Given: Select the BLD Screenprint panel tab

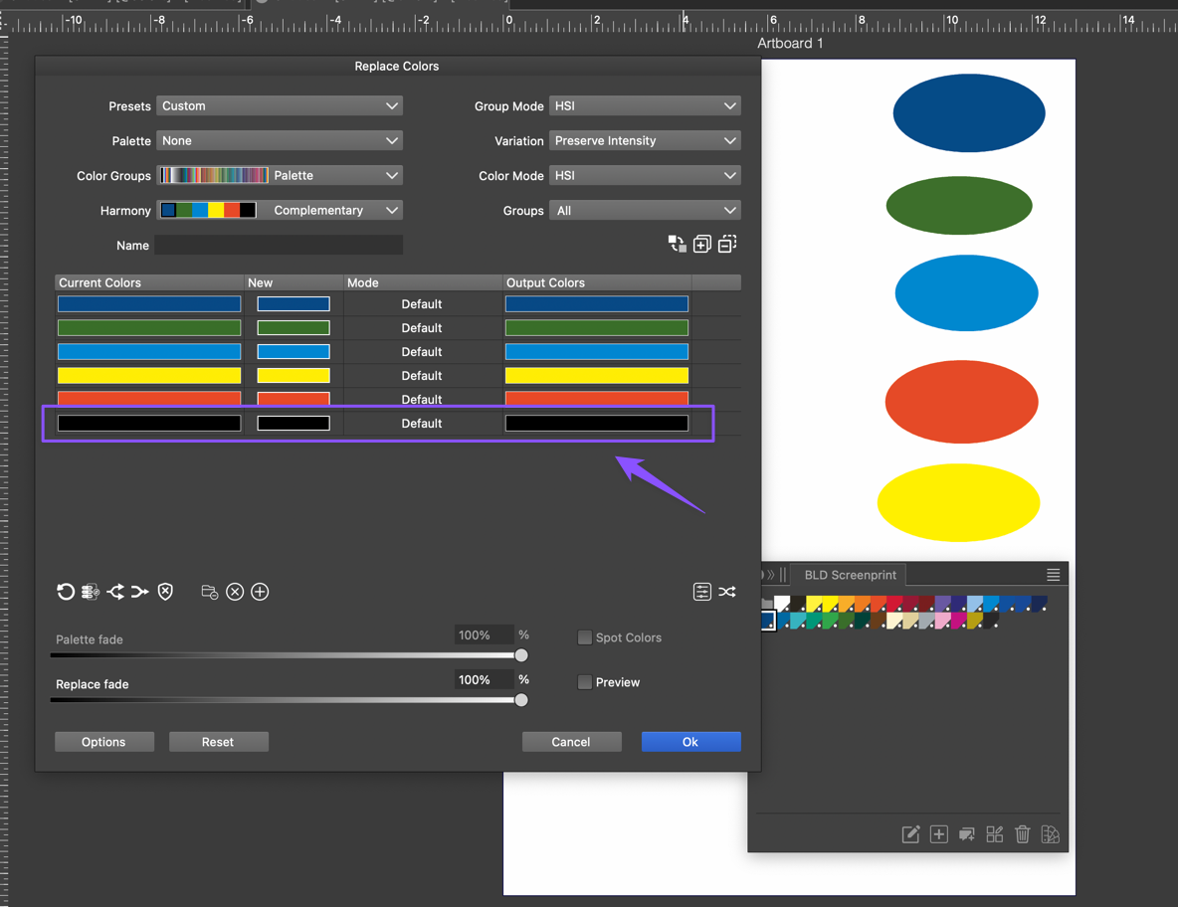Looking at the screenshot, I should 850,575.
